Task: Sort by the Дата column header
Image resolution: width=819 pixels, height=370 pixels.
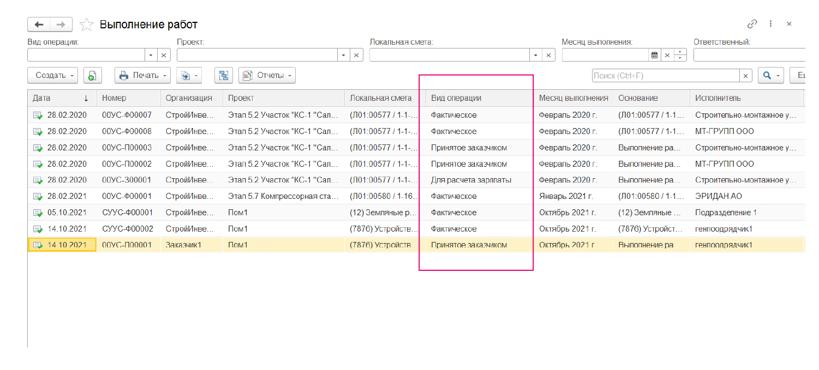Action: (x=60, y=98)
